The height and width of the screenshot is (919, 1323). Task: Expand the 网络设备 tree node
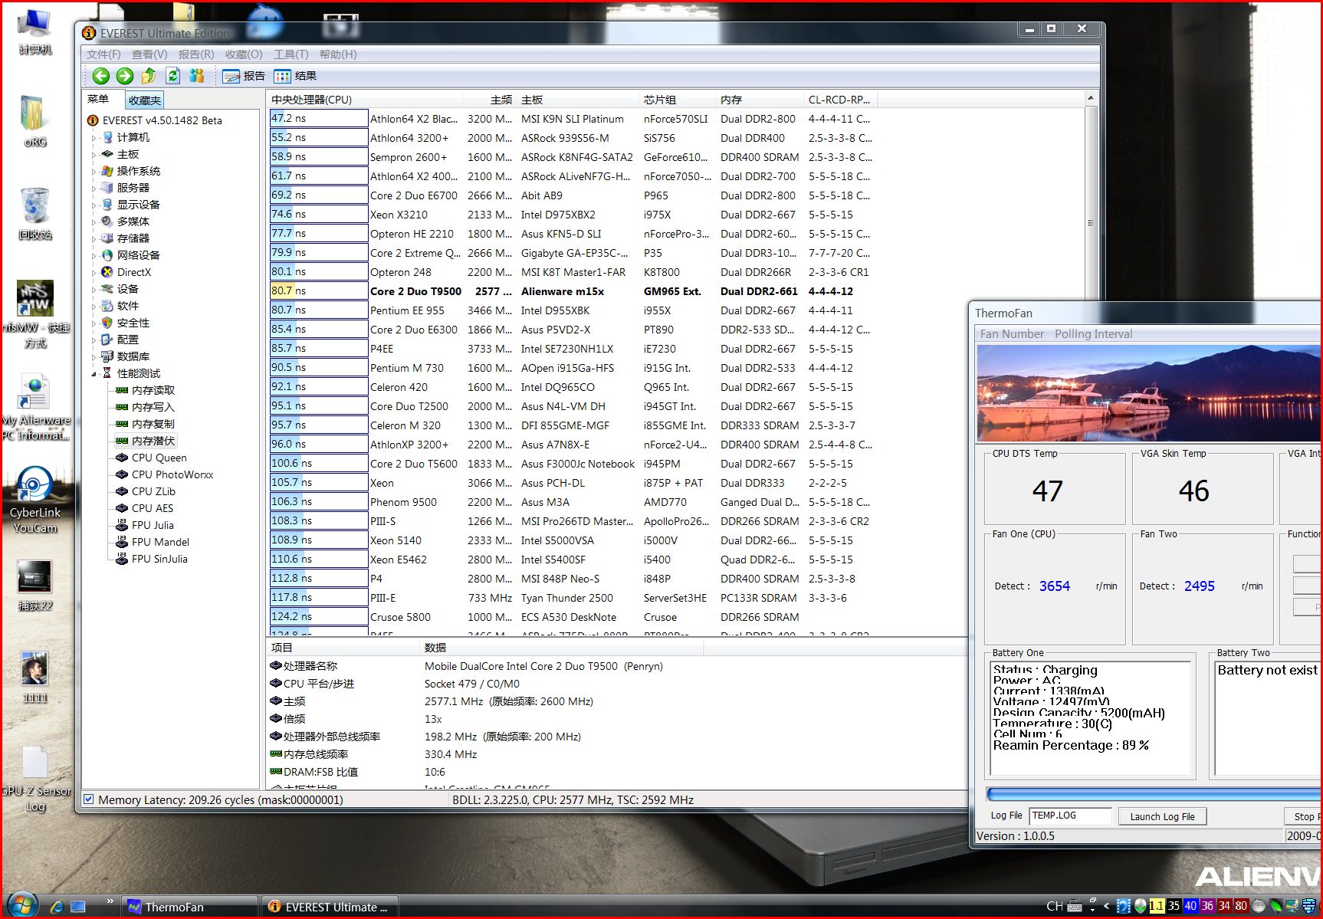click(94, 256)
